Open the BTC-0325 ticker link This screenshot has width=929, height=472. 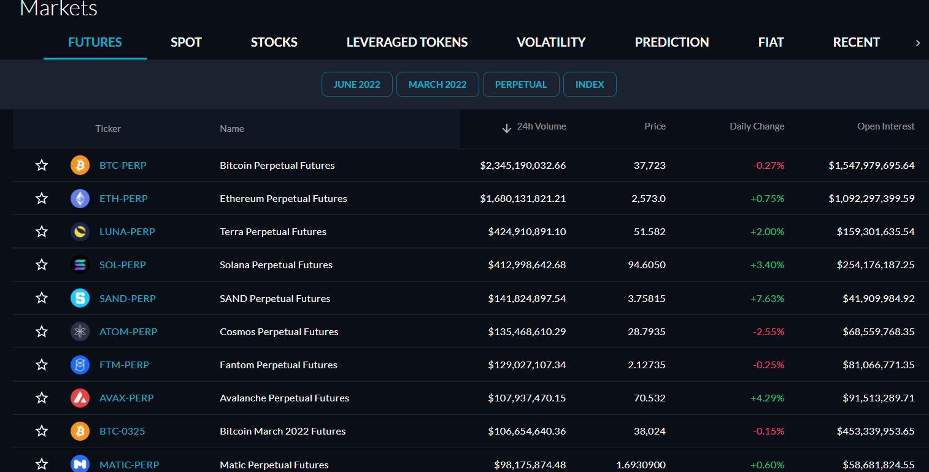tap(122, 431)
